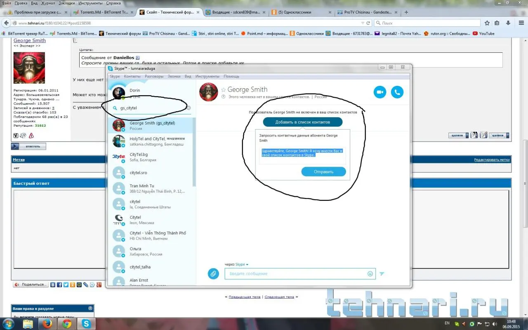Open Dorin's profile avatar in Skype

coord(119,92)
